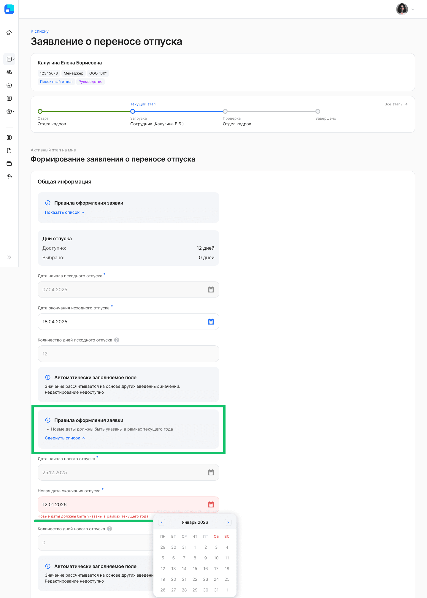Click the wallet icon in sidebar
The image size is (427, 598).
9,164
